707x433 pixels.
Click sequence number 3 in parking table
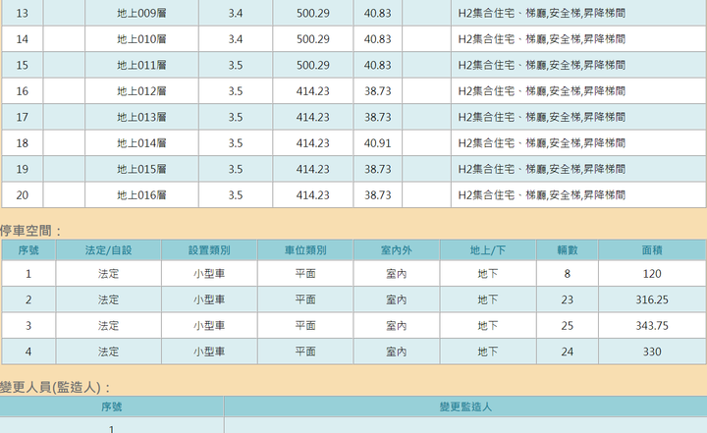click(x=28, y=326)
